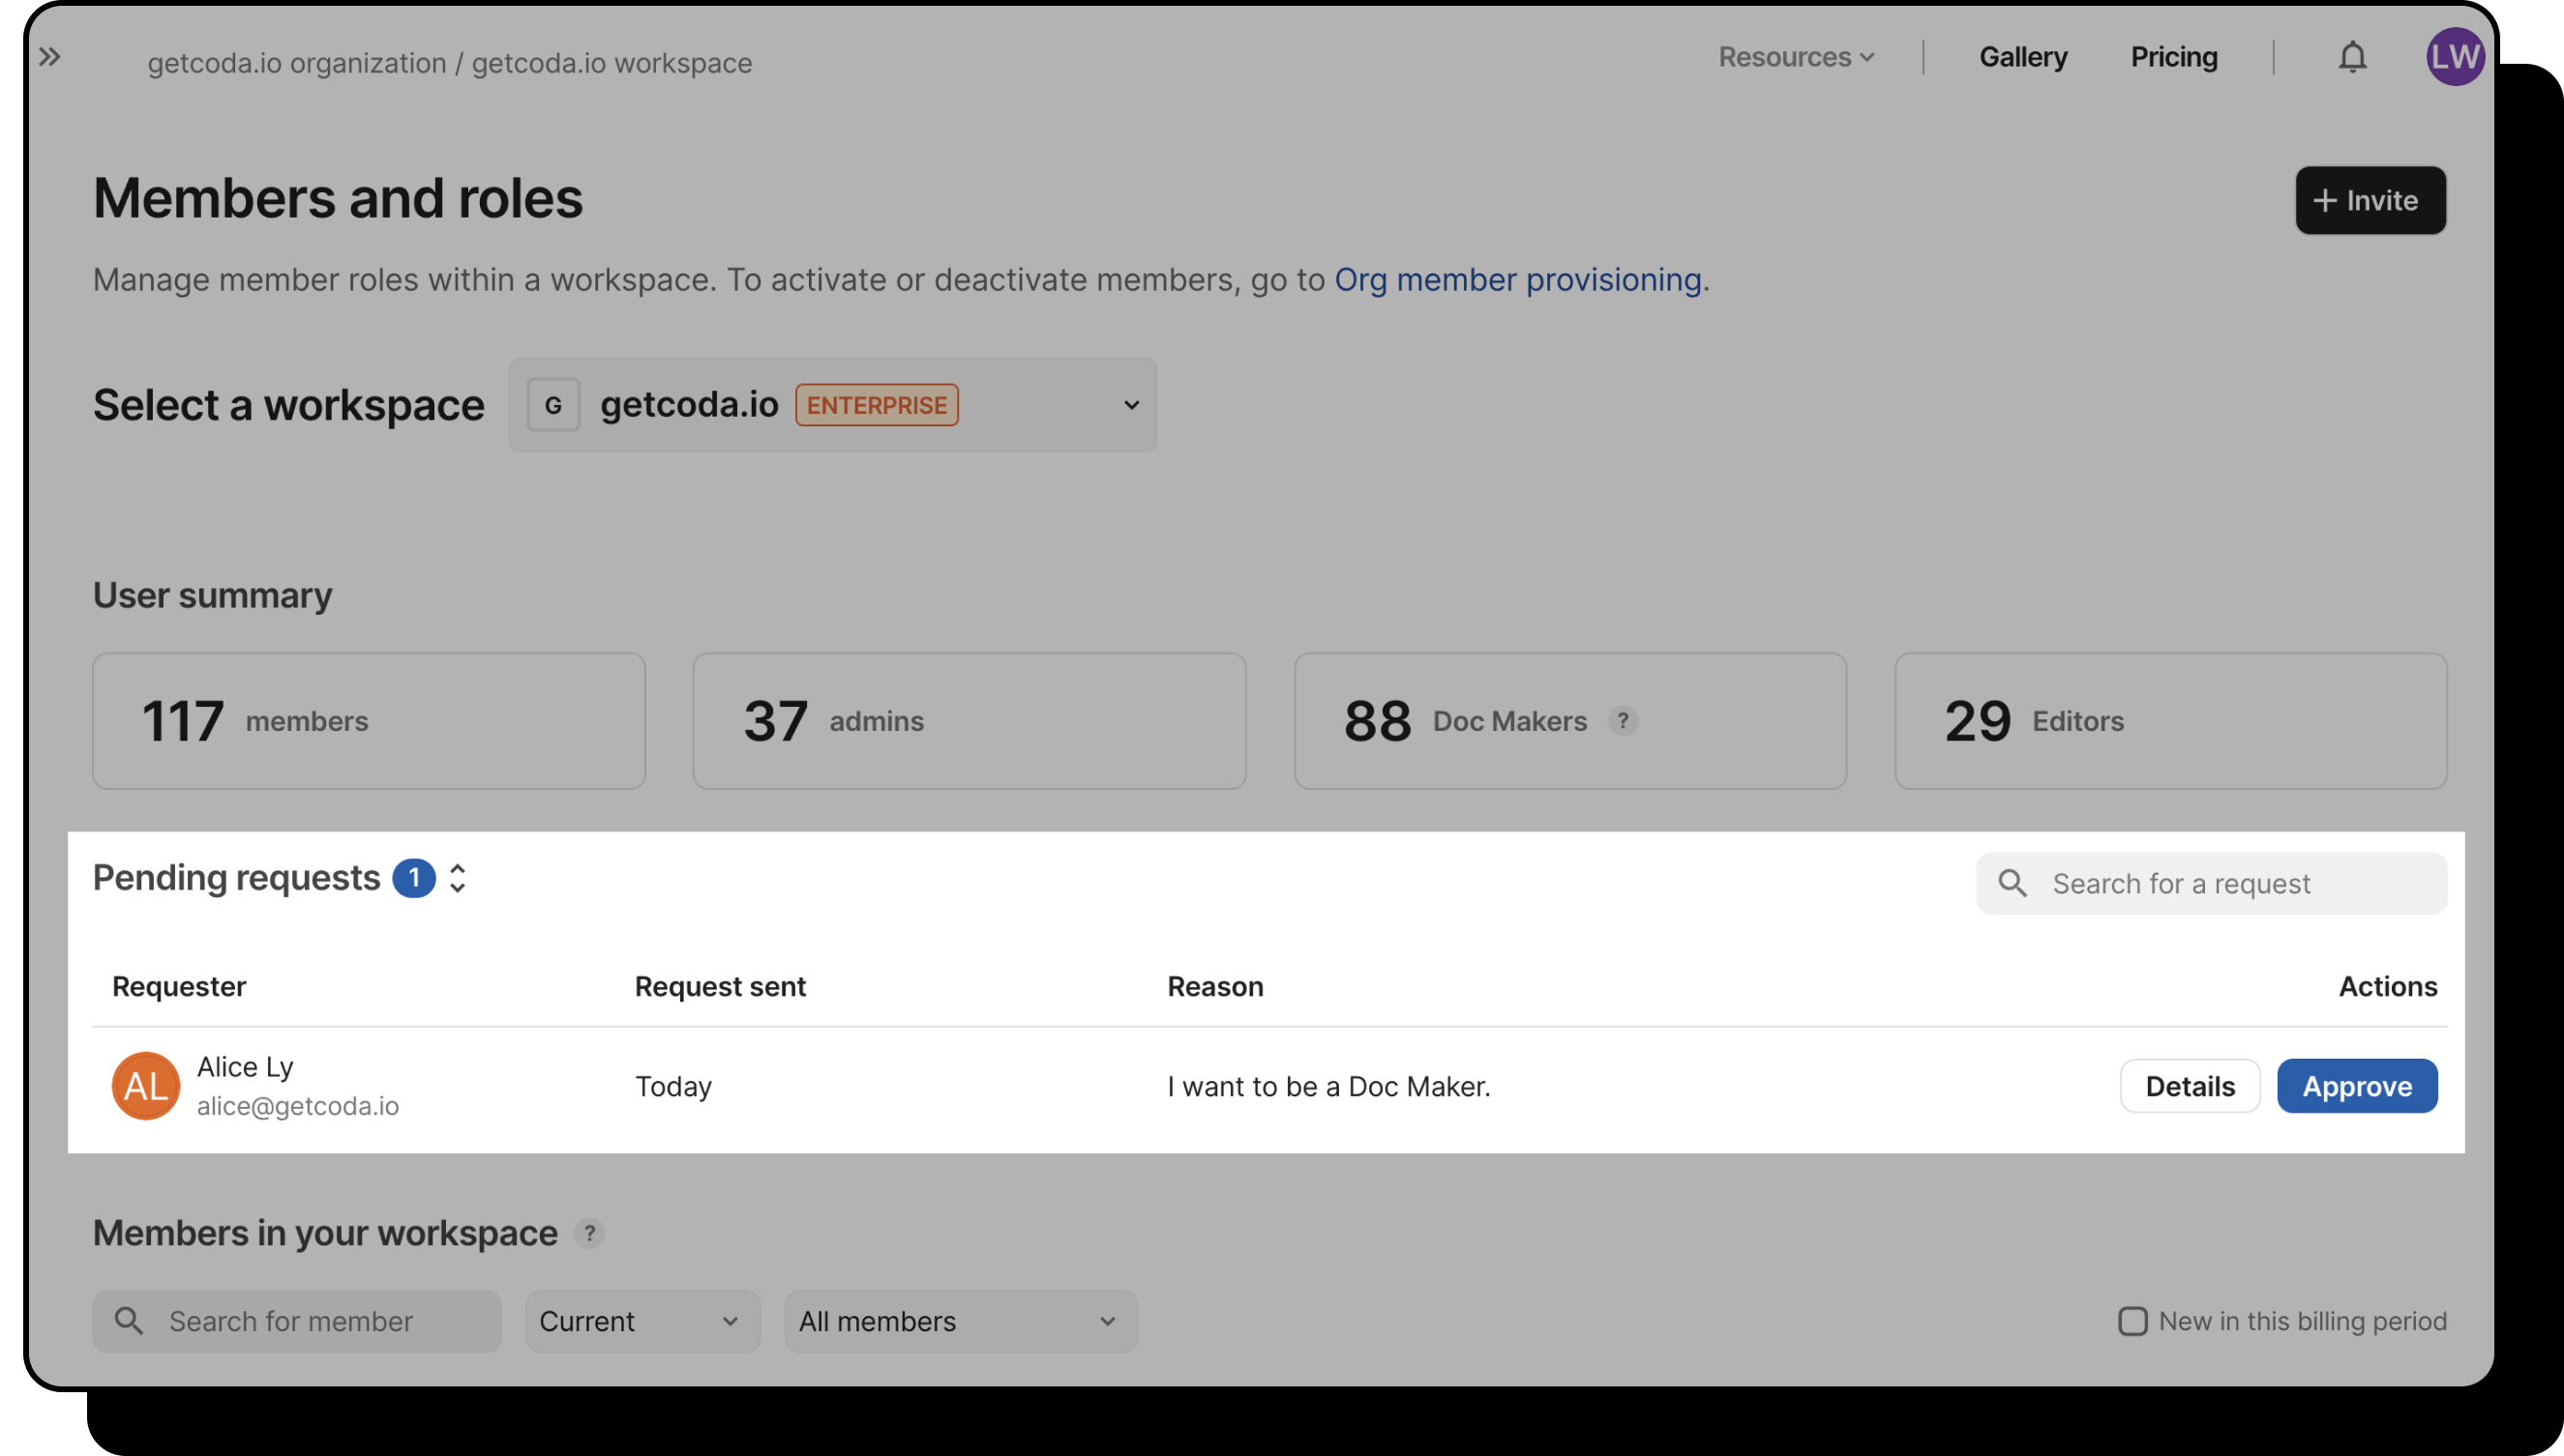Click Alice Ly's AL avatar
Screen dimensions: 2564x1456
tap(146, 1085)
